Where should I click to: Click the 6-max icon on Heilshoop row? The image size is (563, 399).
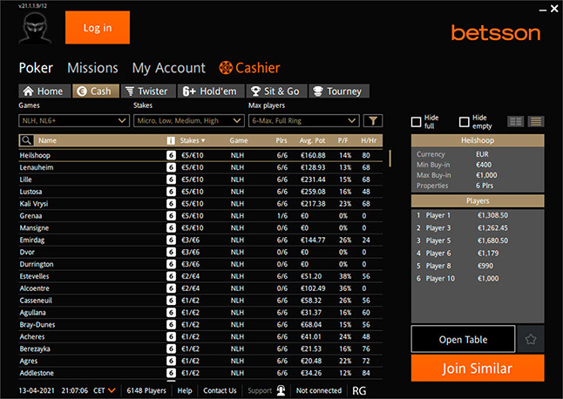[172, 155]
